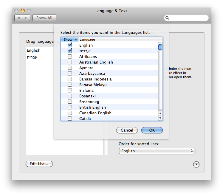
Task: Select the Afrikaans row text
Action: (88, 56)
